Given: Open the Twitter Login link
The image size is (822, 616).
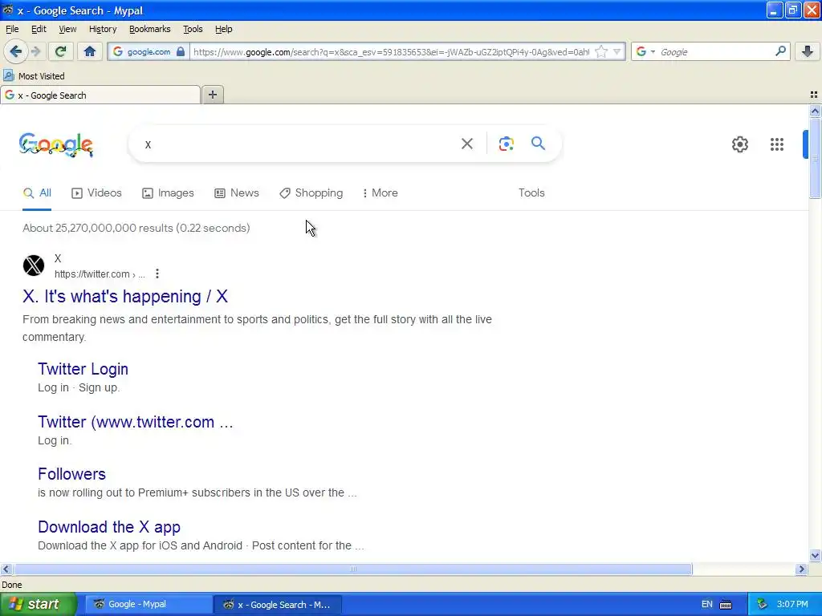Looking at the screenshot, I should click(x=83, y=369).
